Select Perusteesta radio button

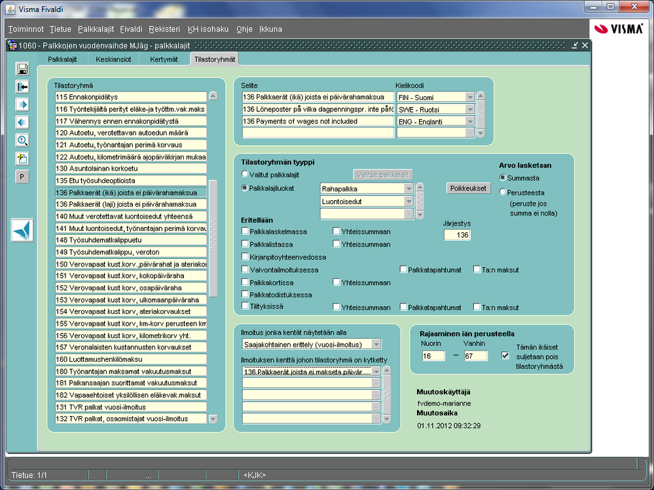pyautogui.click(x=503, y=192)
